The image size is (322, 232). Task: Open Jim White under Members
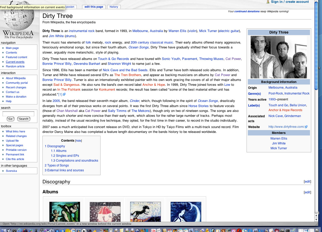click(279, 143)
